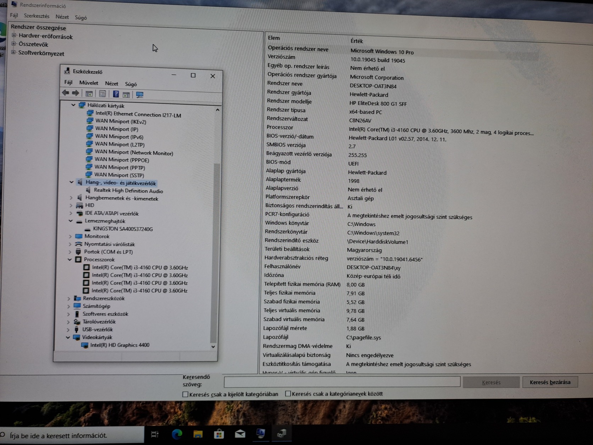Select Rendszer összegzése tree root
This screenshot has height=445, width=593.
pos(38,27)
